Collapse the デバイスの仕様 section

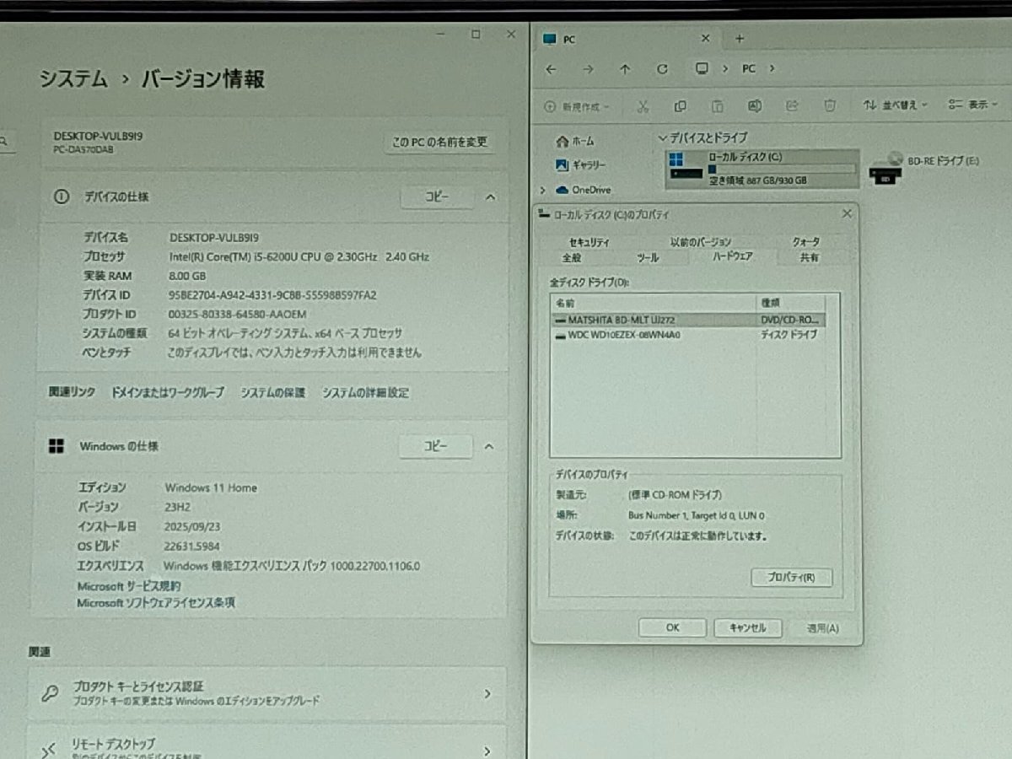(x=490, y=196)
